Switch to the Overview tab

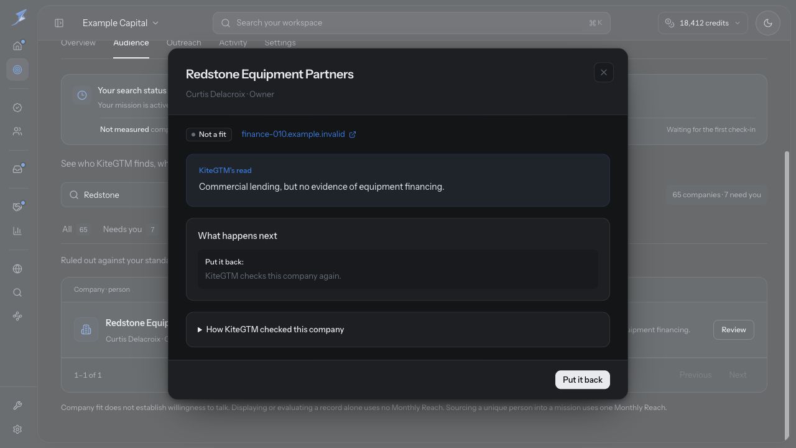click(x=78, y=43)
